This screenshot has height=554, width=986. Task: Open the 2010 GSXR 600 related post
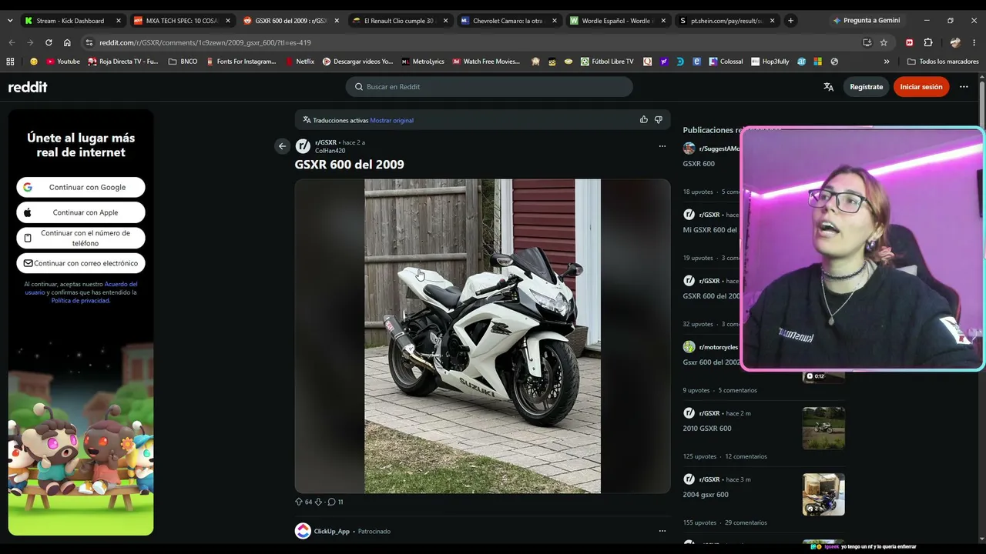point(706,428)
